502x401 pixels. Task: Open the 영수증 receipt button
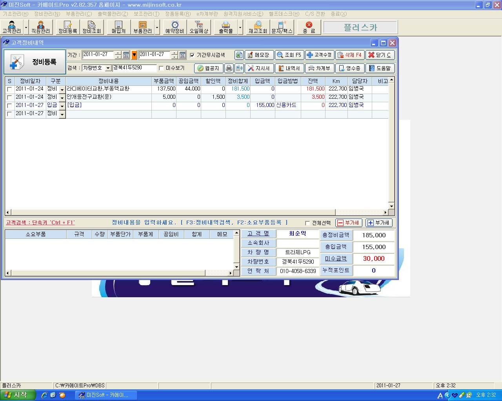pos(350,68)
